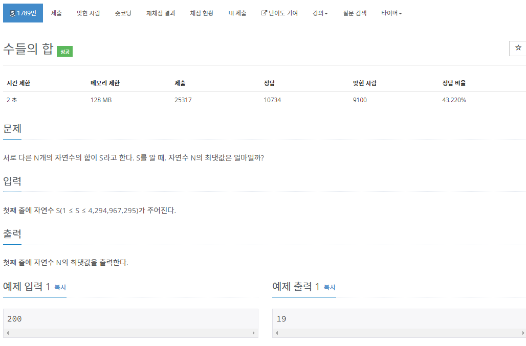The image size is (526, 346).
Task: Click left scroll arrow of example output box
Action: coord(277,333)
